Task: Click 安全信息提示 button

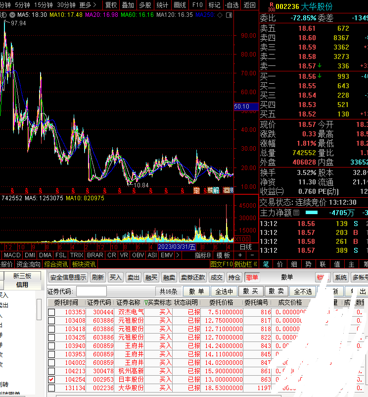Action: (68, 278)
